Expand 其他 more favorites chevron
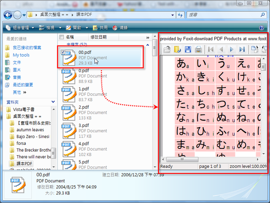 click(25, 92)
